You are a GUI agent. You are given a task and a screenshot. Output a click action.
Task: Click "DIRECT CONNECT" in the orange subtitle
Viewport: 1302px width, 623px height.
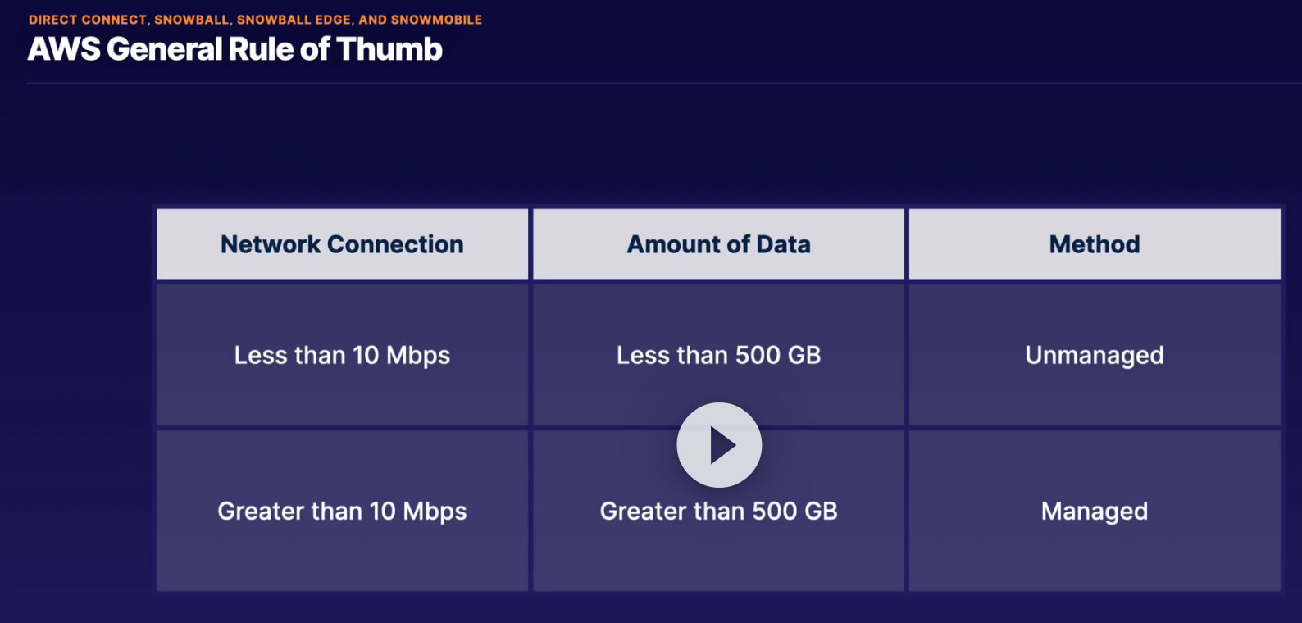pos(88,20)
